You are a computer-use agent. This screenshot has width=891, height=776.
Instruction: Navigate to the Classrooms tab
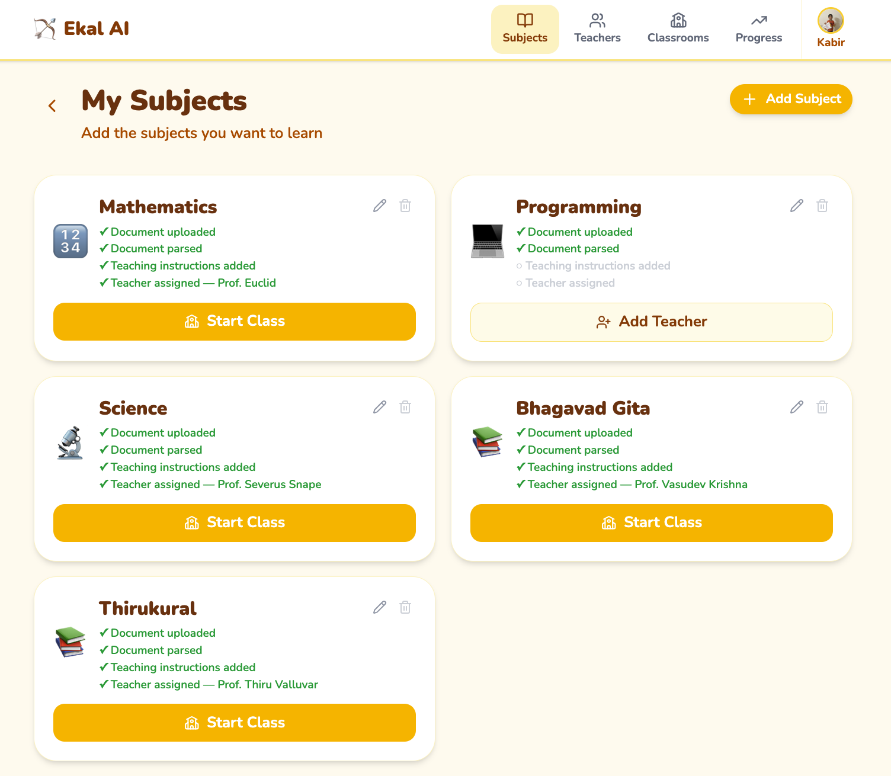678,29
